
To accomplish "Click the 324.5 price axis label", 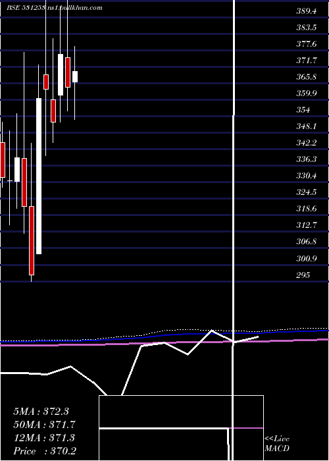I will coord(307,192).
